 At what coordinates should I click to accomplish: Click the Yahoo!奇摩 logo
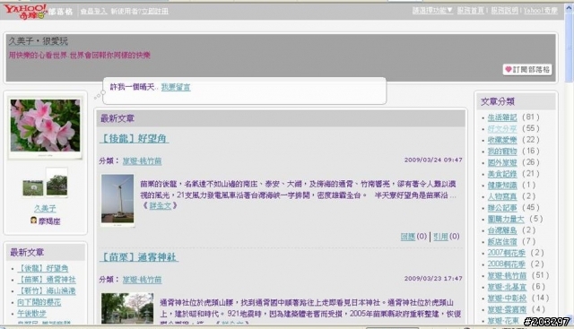tap(25, 12)
